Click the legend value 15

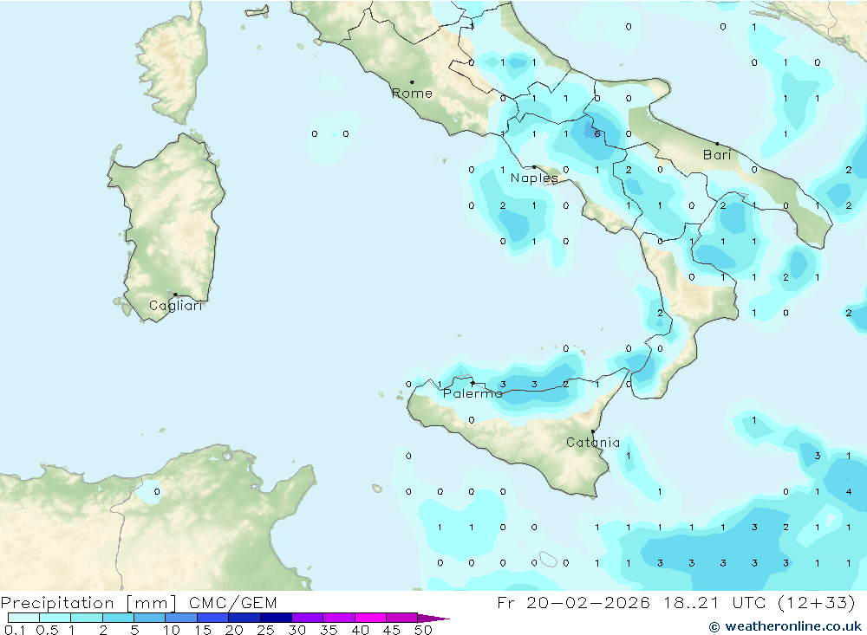[203, 630]
